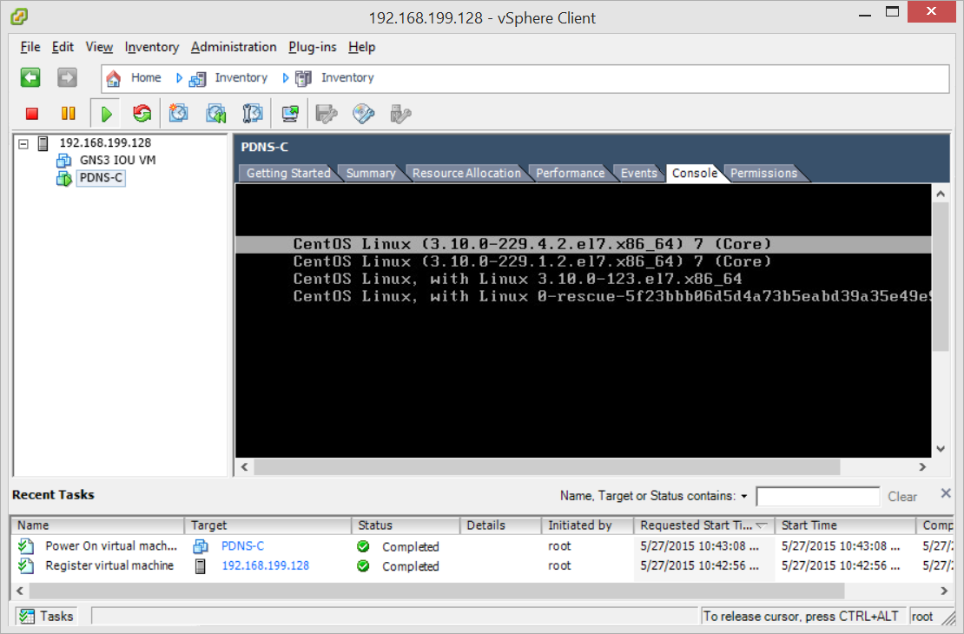Connect floppy device toolbar icon
Screen dimensions: 964x634
[327, 114]
